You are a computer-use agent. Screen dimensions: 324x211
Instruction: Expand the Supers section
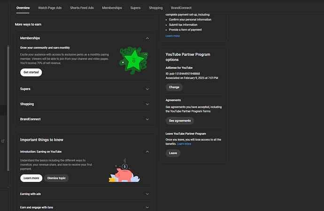(x=85, y=89)
